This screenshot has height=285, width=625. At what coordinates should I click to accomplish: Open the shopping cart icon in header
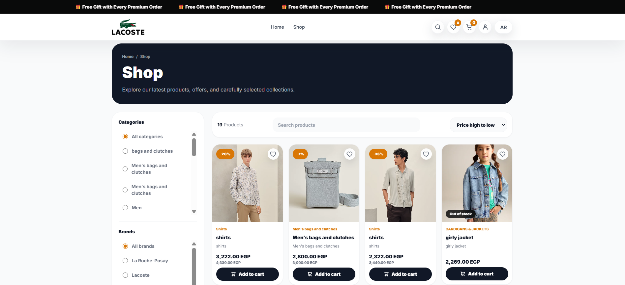469,27
